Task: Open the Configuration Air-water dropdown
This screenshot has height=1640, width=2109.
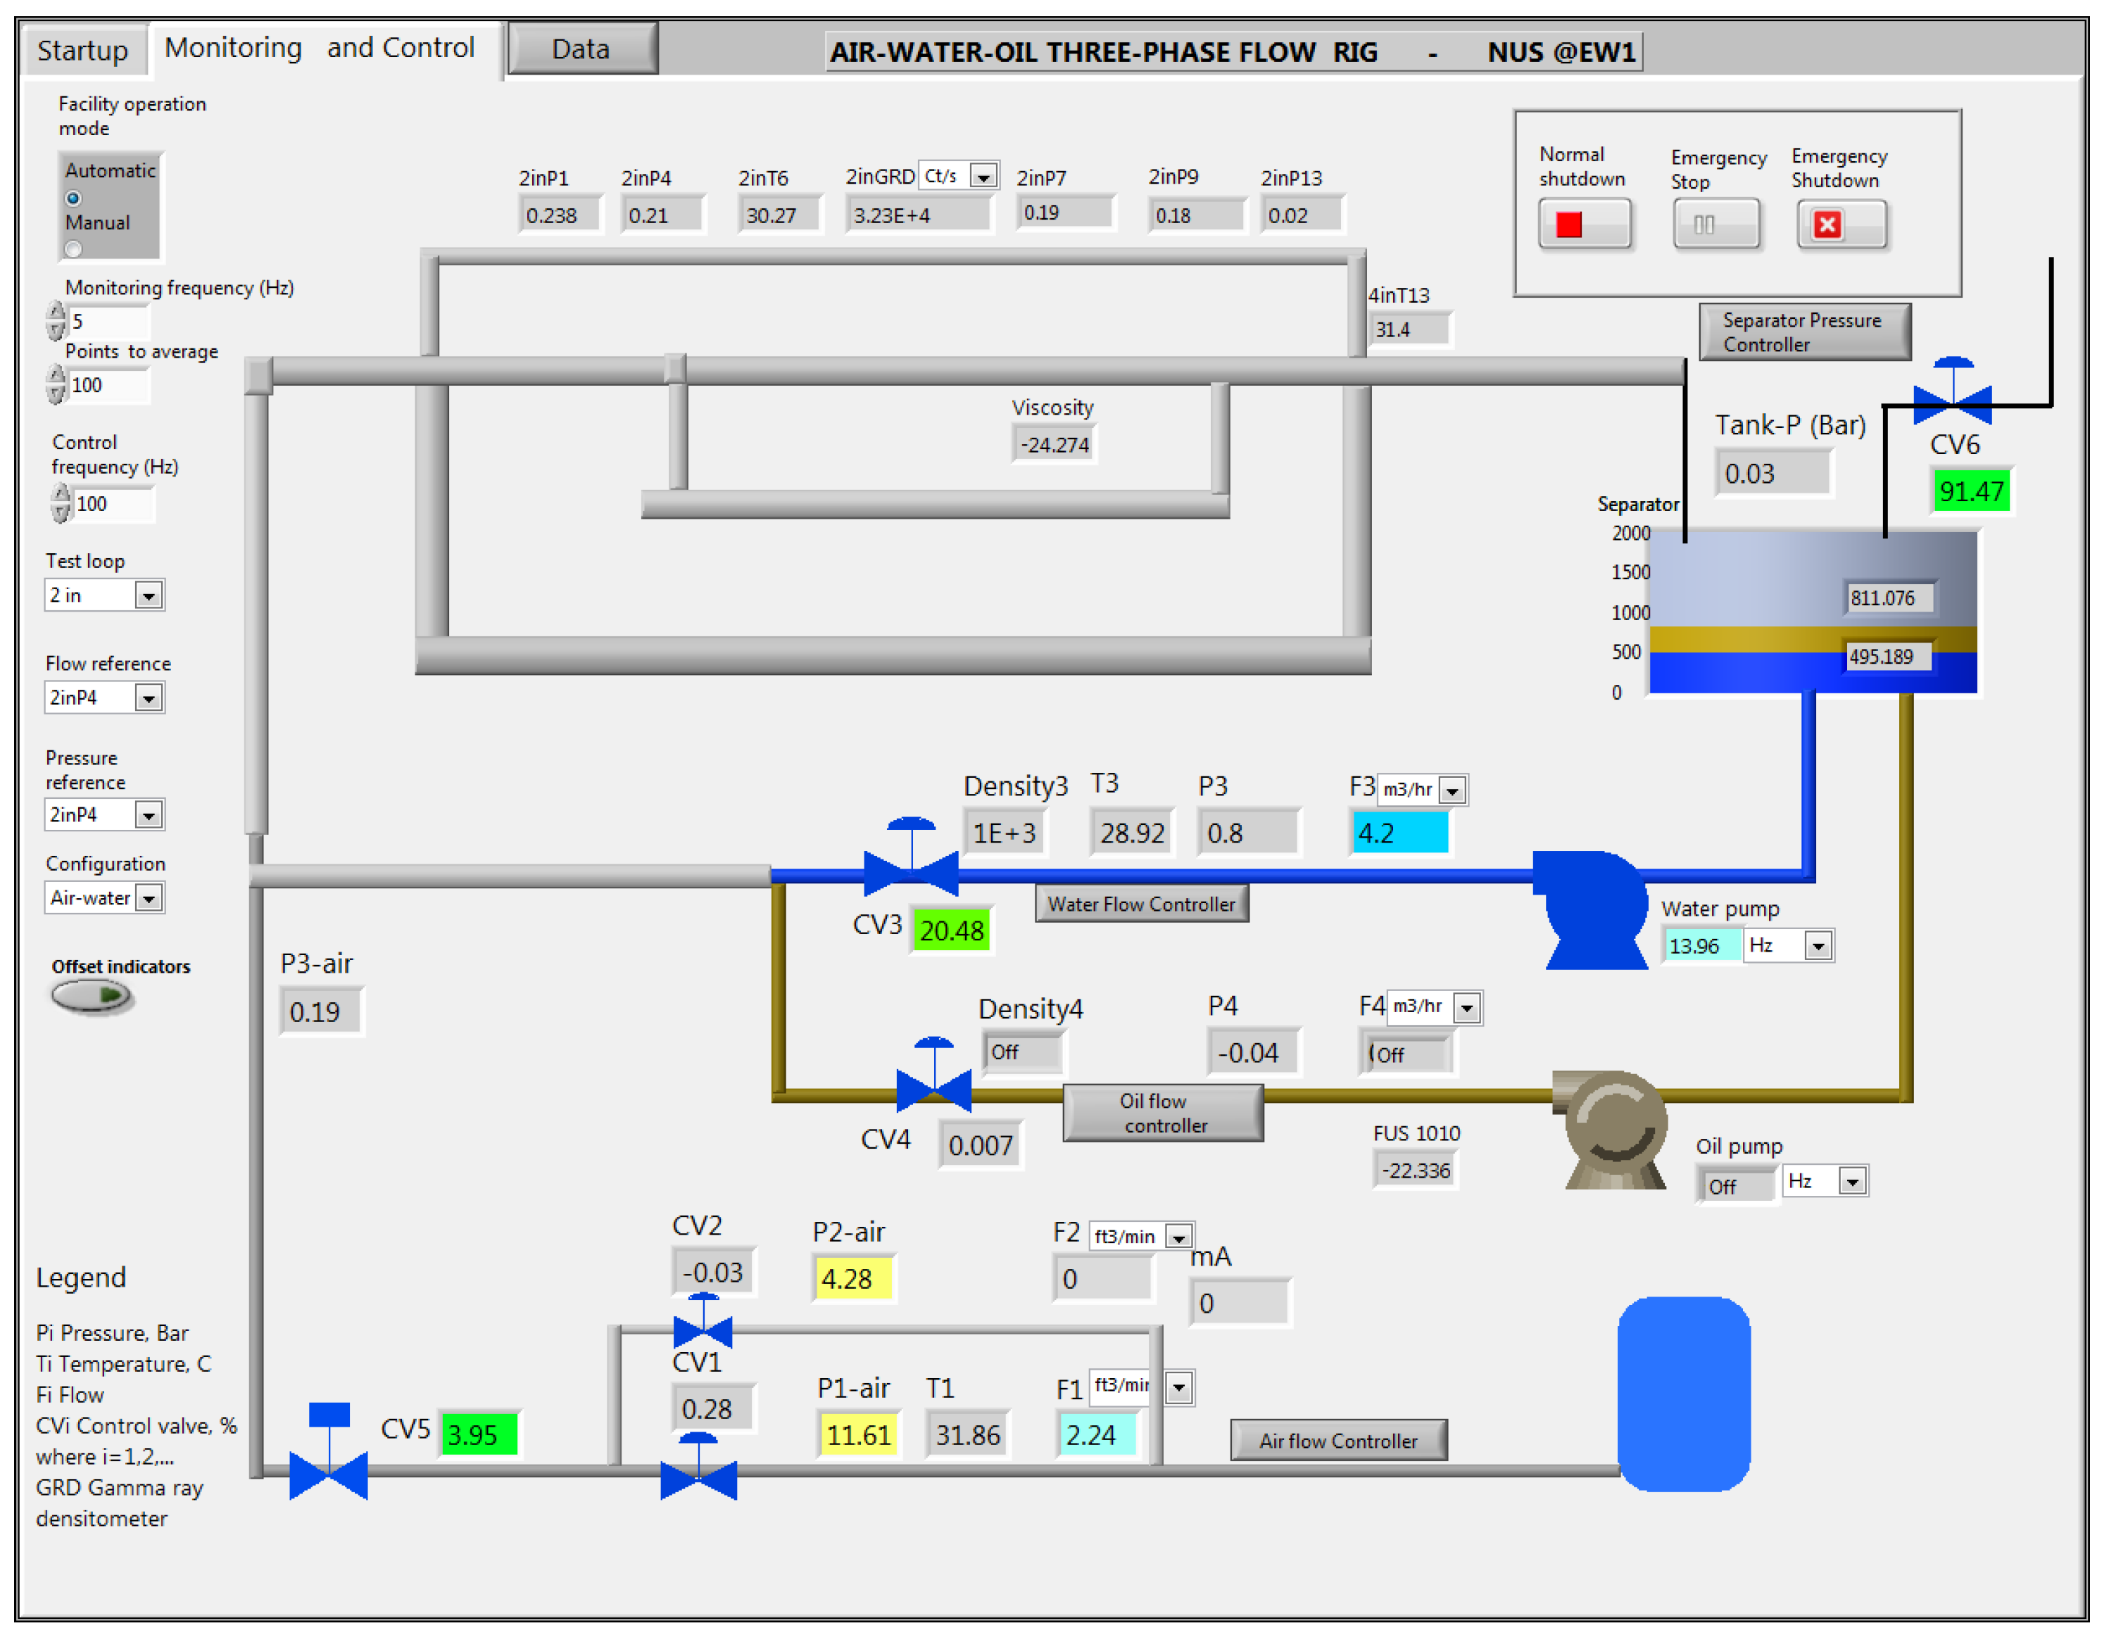Action: pos(148,897)
